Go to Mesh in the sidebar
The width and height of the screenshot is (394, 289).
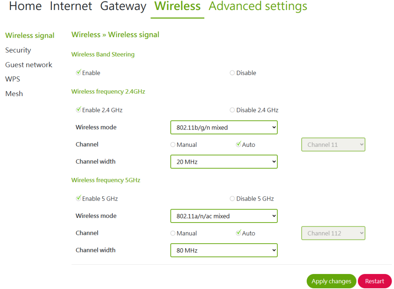tap(14, 94)
